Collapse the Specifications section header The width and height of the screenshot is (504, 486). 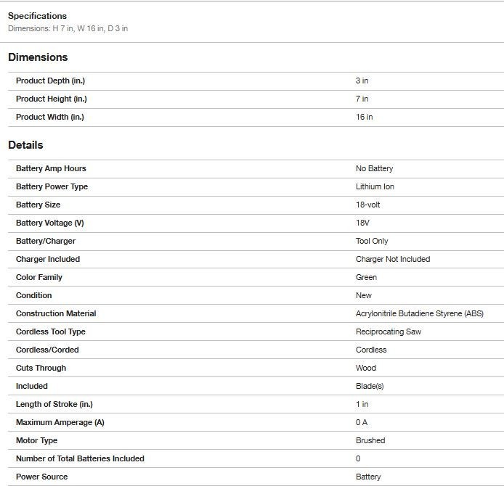coord(37,16)
